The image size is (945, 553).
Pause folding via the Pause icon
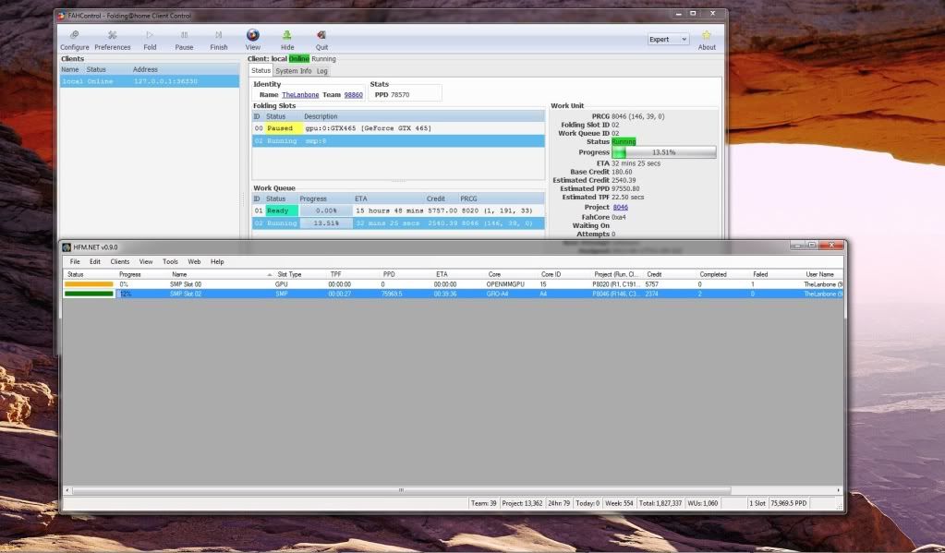[184, 41]
